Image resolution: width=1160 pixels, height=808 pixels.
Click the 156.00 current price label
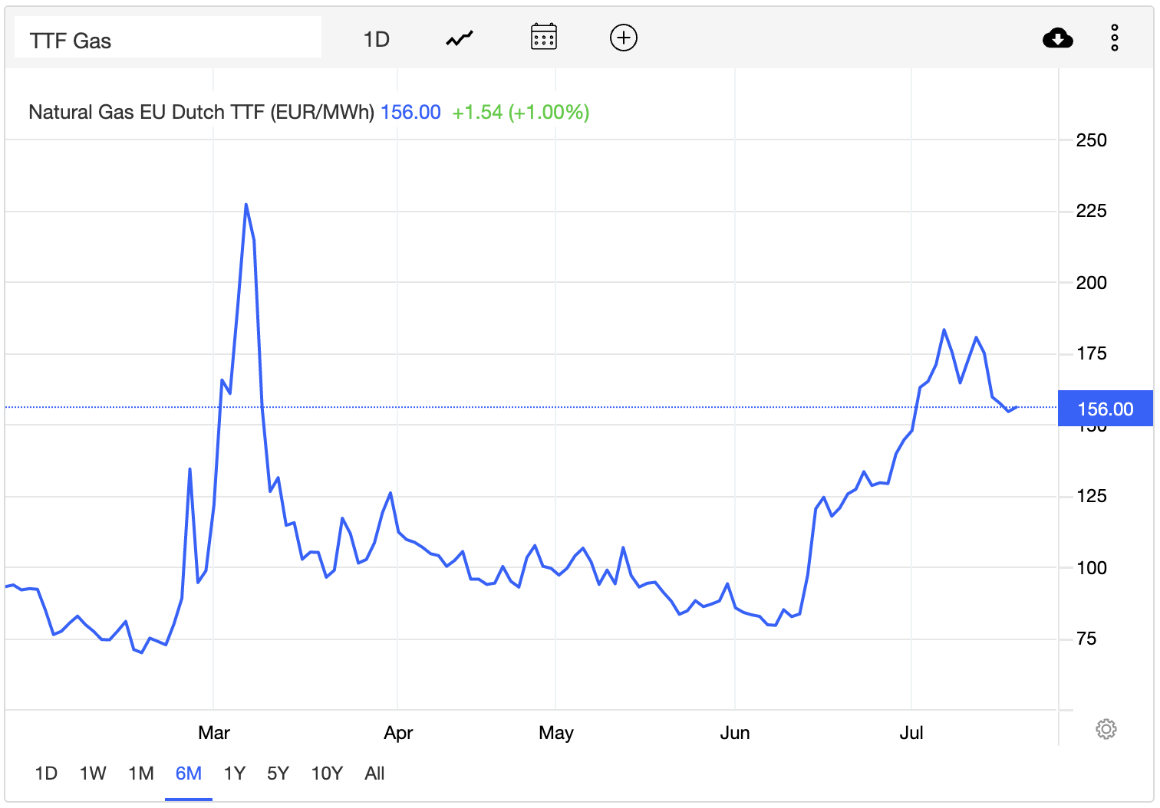1105,409
